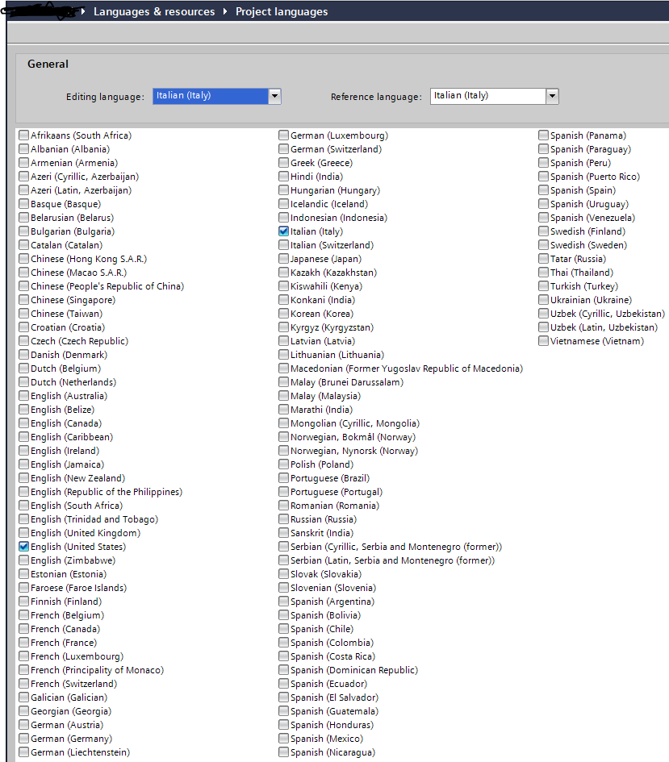Enable the Finnish (Finland) checkbox
The width and height of the screenshot is (669, 762).
24,602
